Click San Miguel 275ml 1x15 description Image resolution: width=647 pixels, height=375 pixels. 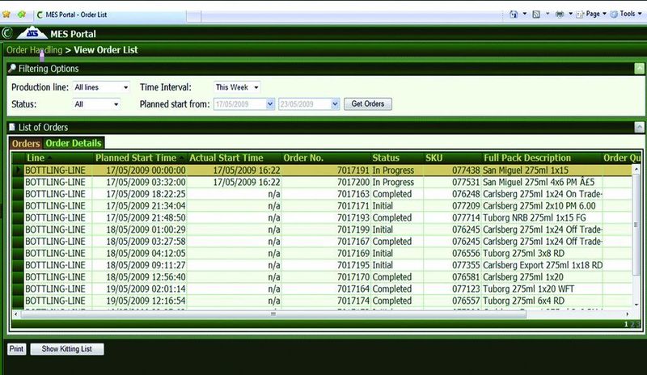tap(525, 171)
